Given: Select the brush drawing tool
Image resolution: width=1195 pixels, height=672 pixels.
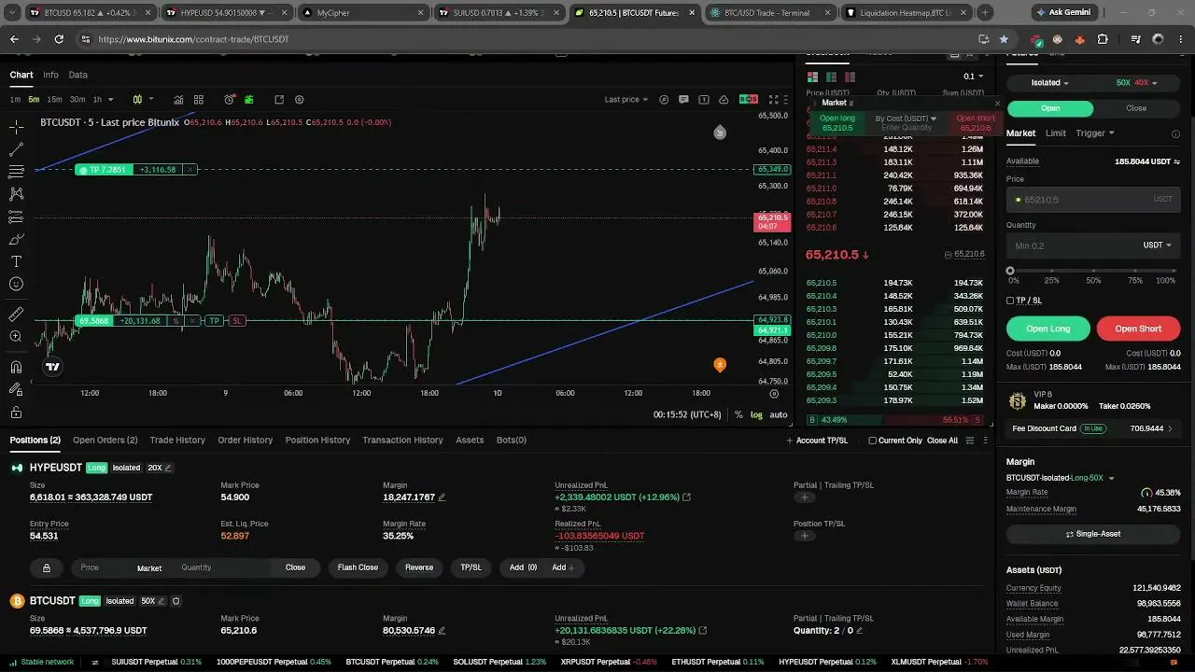Looking at the screenshot, I should pos(16,239).
